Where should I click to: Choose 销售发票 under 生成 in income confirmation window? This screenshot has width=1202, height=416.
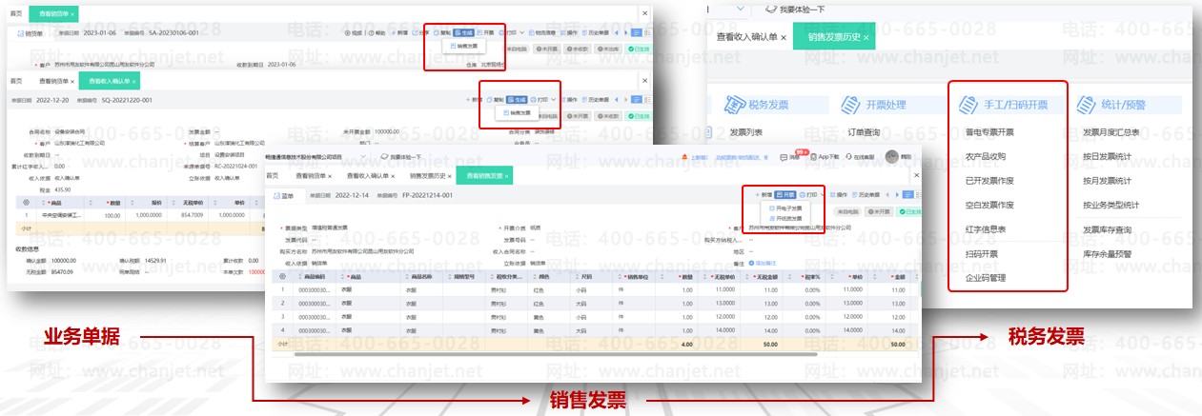click(518, 111)
